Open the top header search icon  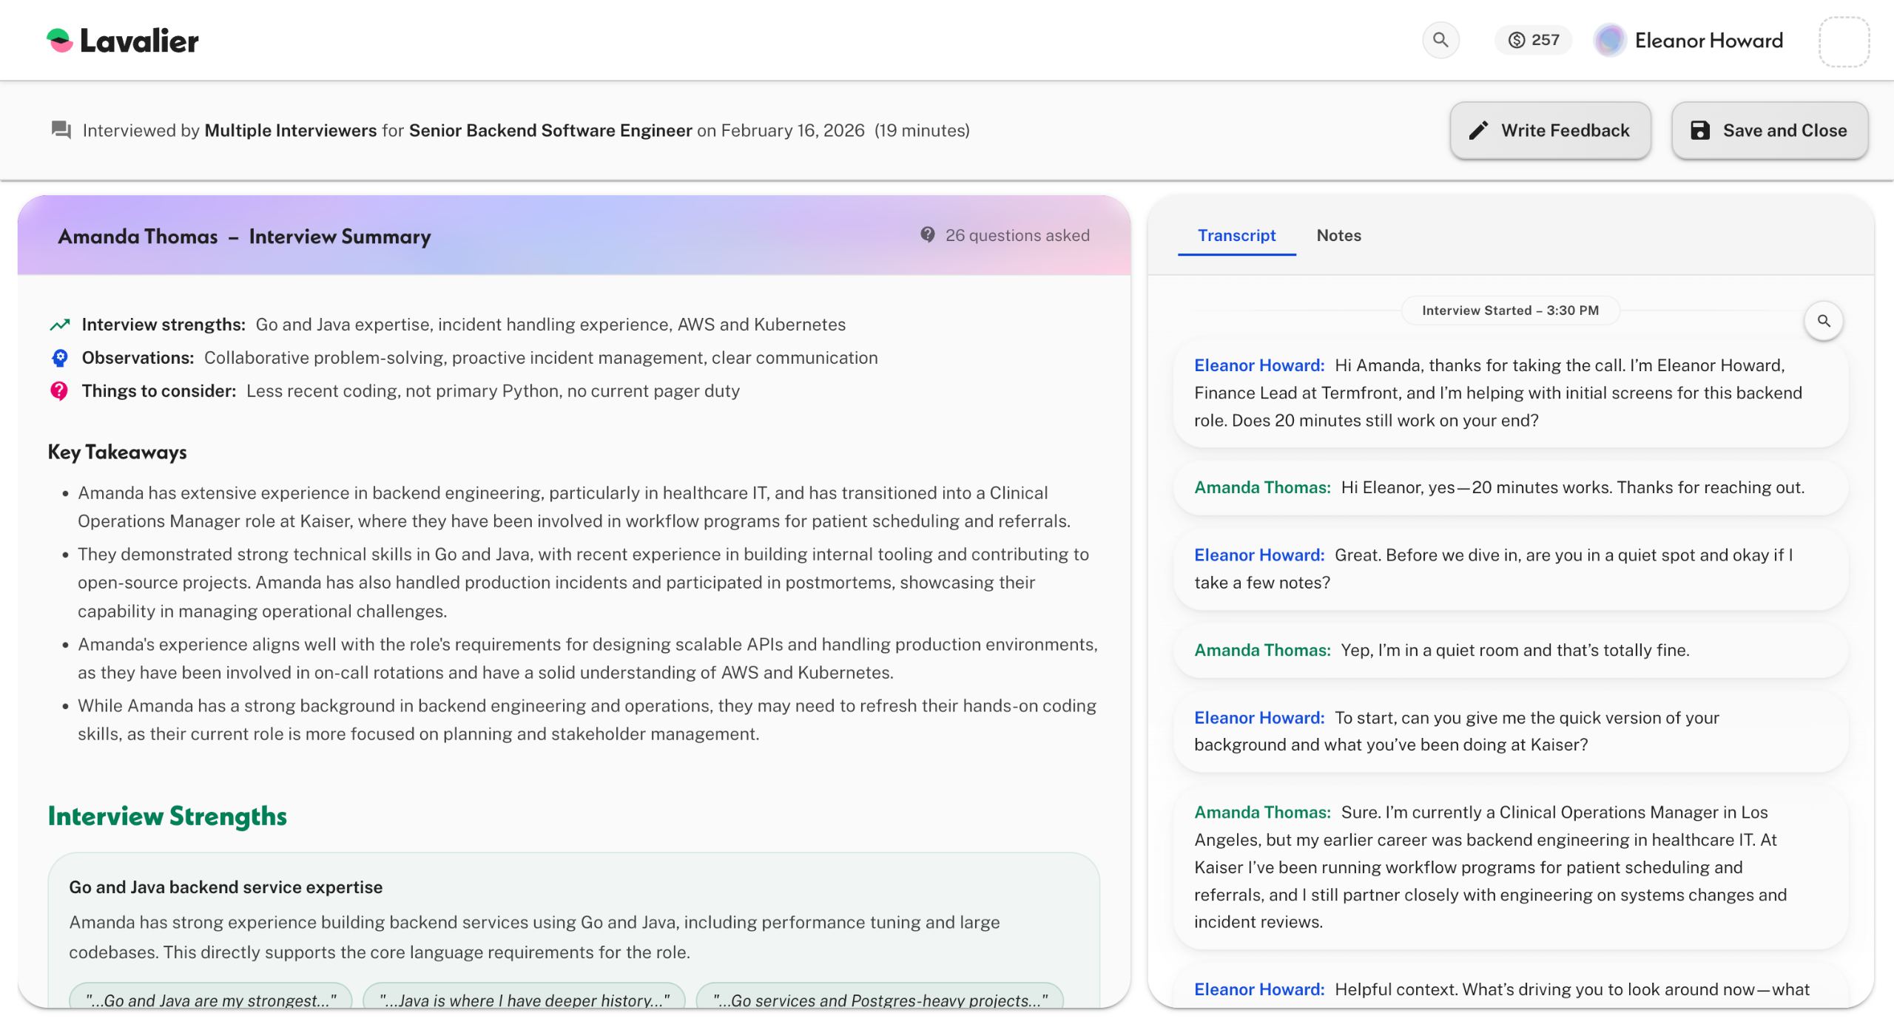point(1440,40)
